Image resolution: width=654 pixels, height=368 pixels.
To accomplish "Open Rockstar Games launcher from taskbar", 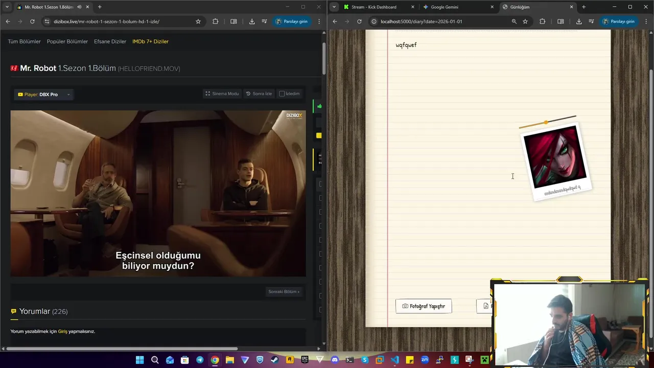I will point(290,360).
